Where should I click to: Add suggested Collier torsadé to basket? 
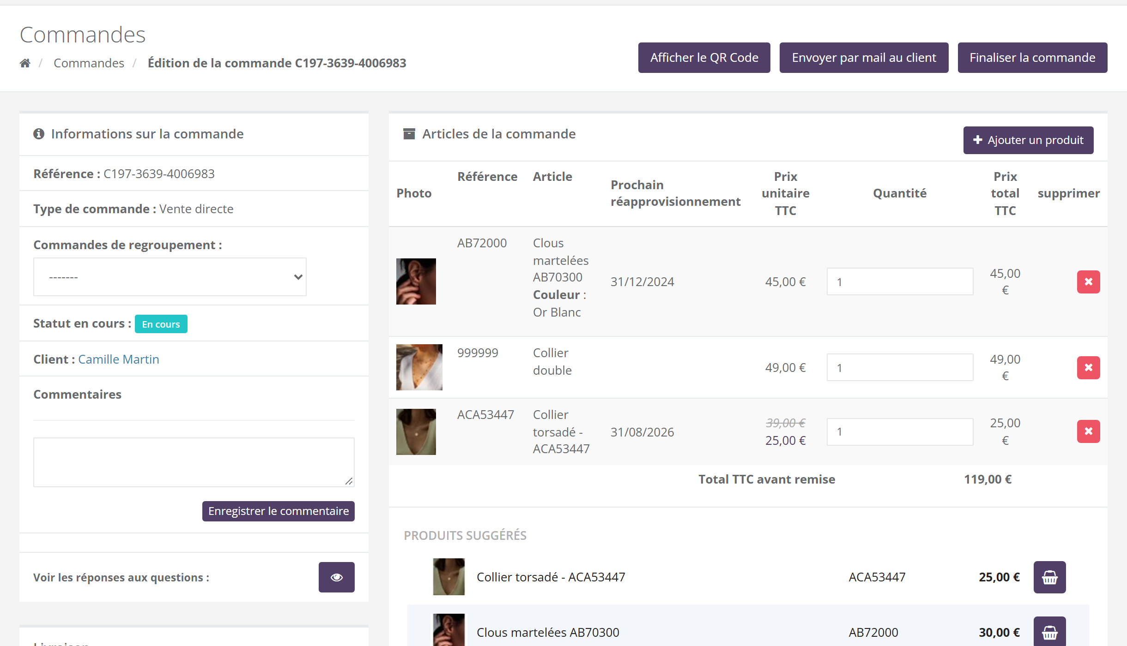pos(1049,577)
